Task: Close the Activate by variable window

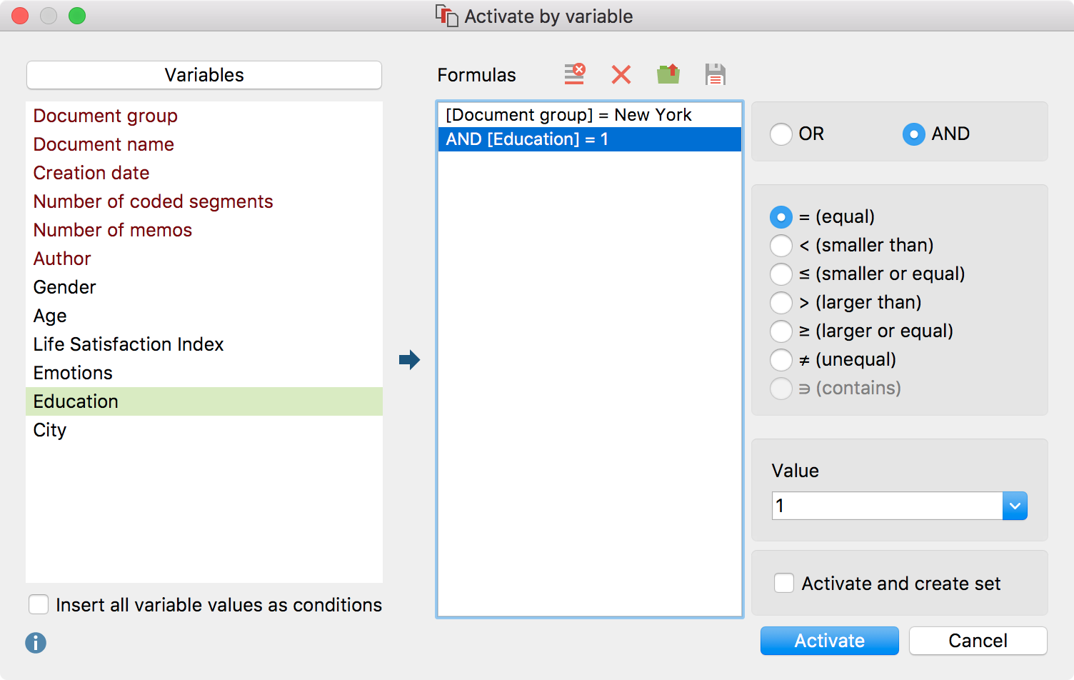Action: 20,16
